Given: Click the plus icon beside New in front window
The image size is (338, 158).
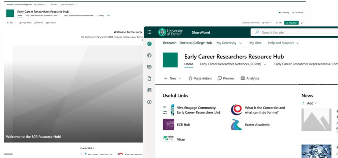Looking at the screenshot, I should coord(166,79).
